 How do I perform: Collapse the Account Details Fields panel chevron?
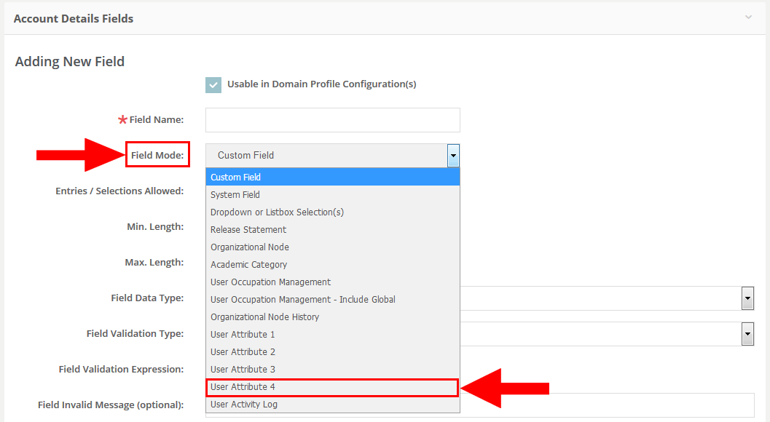pos(748,17)
